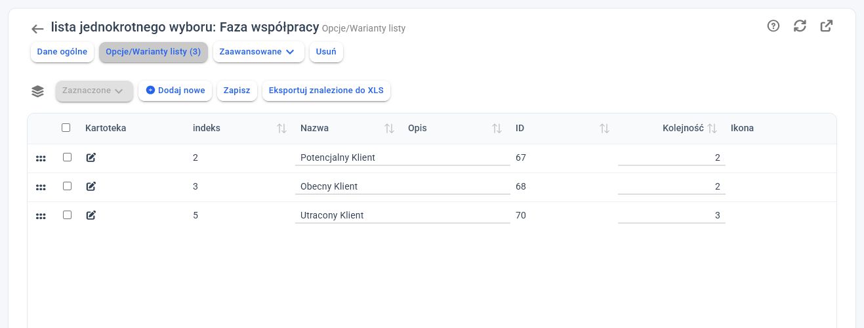This screenshot has height=328, width=864.
Task: Click Eksportuj znalezione do XLS
Action: click(x=326, y=91)
